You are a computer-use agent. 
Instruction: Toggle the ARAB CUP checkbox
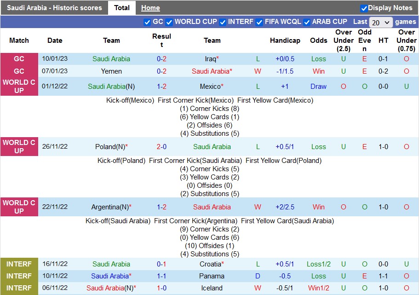coord(307,22)
